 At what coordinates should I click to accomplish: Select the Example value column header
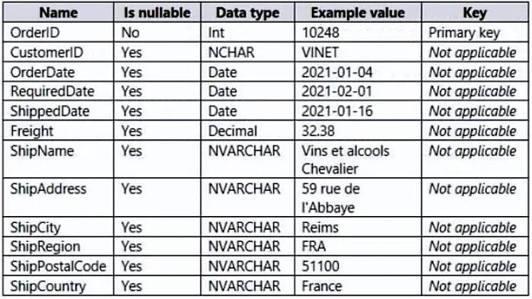pyautogui.click(x=358, y=13)
